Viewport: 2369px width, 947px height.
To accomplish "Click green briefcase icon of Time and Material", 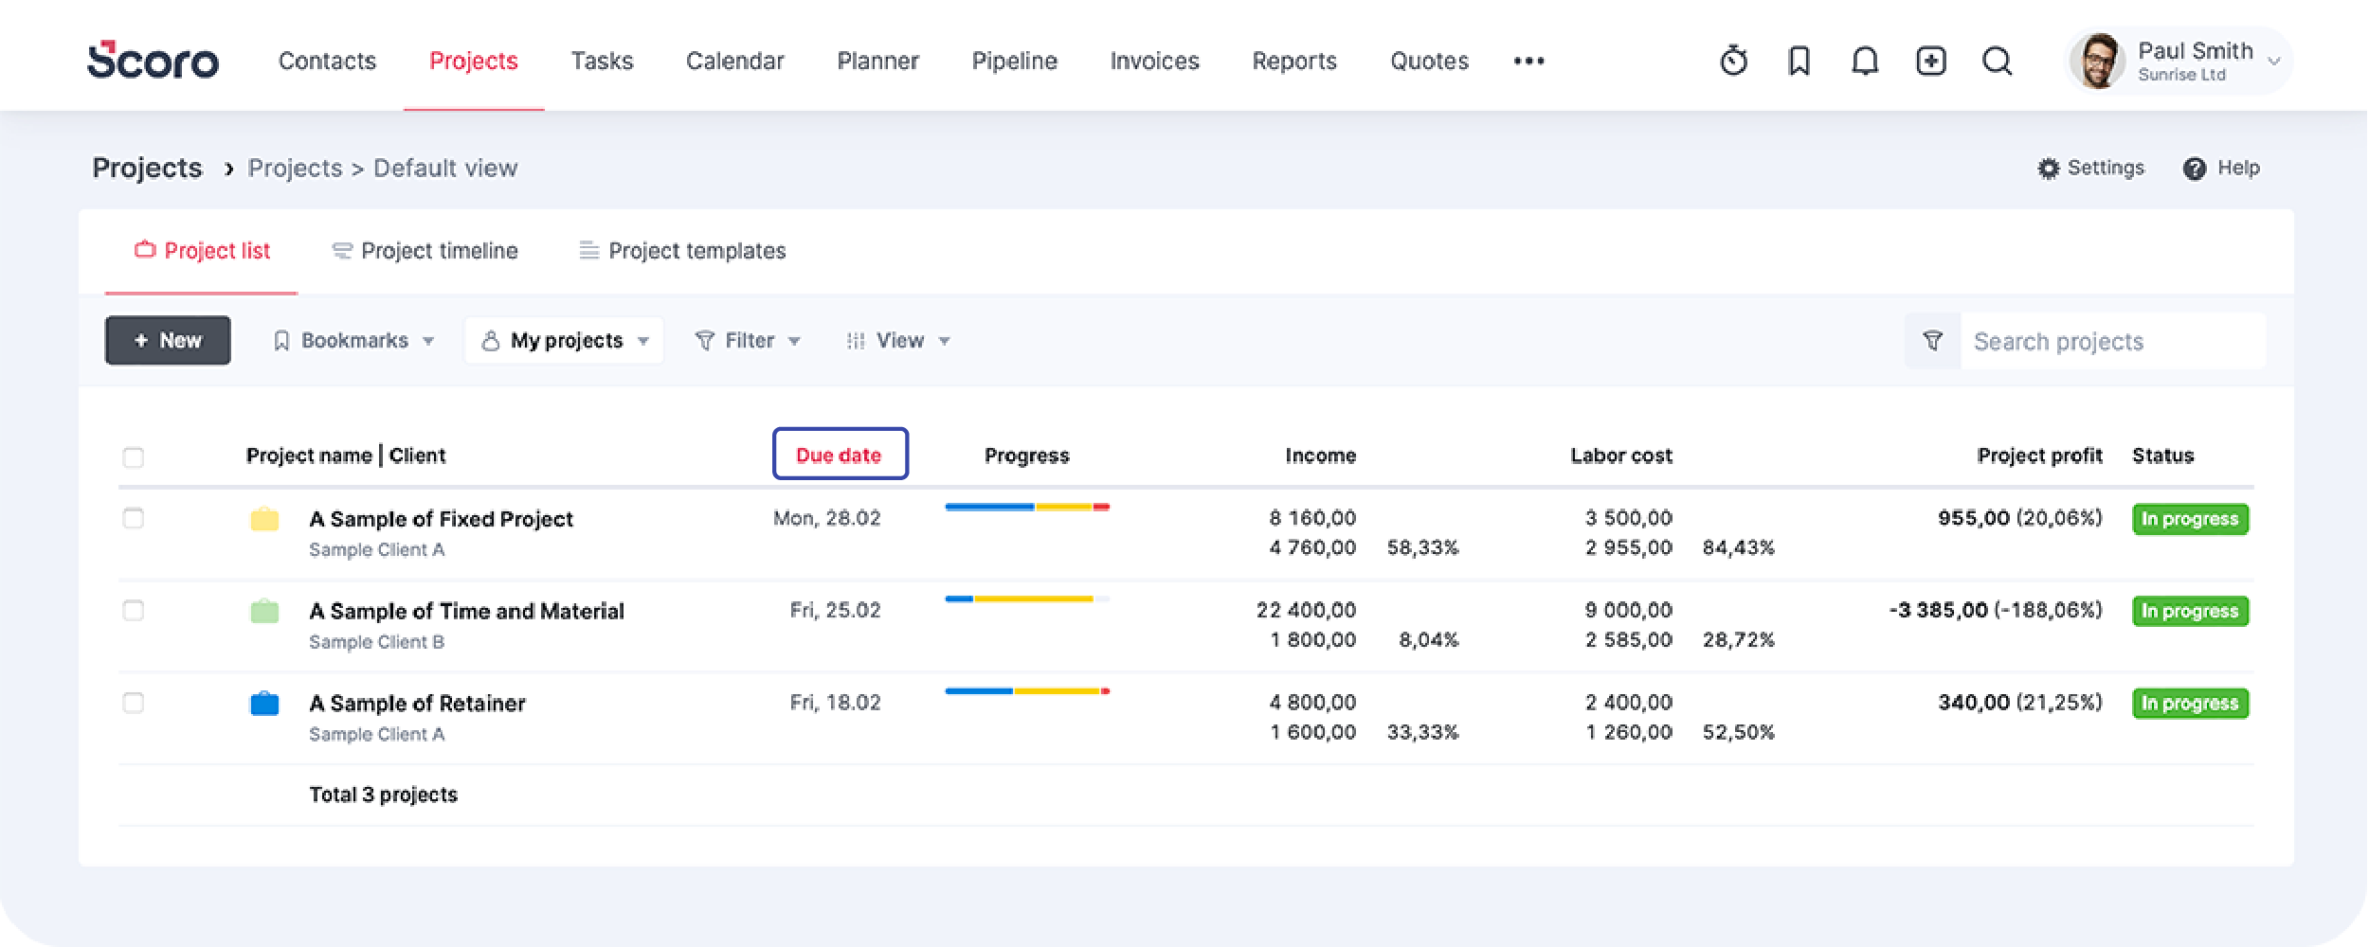I will click(x=264, y=610).
